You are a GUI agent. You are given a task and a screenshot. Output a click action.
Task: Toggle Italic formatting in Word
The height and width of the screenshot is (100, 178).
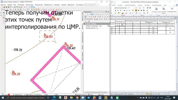pos(118,11)
